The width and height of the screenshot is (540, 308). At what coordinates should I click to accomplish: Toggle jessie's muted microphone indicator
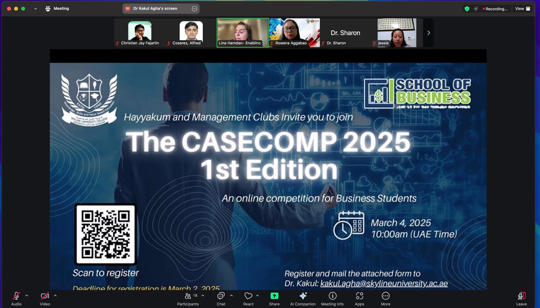374,43
